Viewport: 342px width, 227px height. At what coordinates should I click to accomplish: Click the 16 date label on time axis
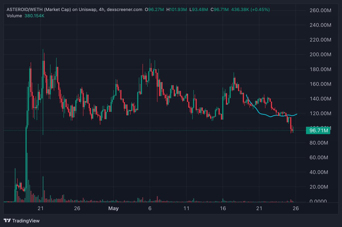pyautogui.click(x=223, y=208)
